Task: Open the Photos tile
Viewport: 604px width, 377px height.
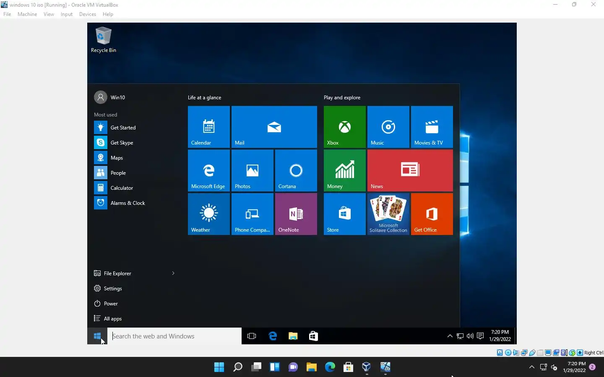Action: pos(253,170)
